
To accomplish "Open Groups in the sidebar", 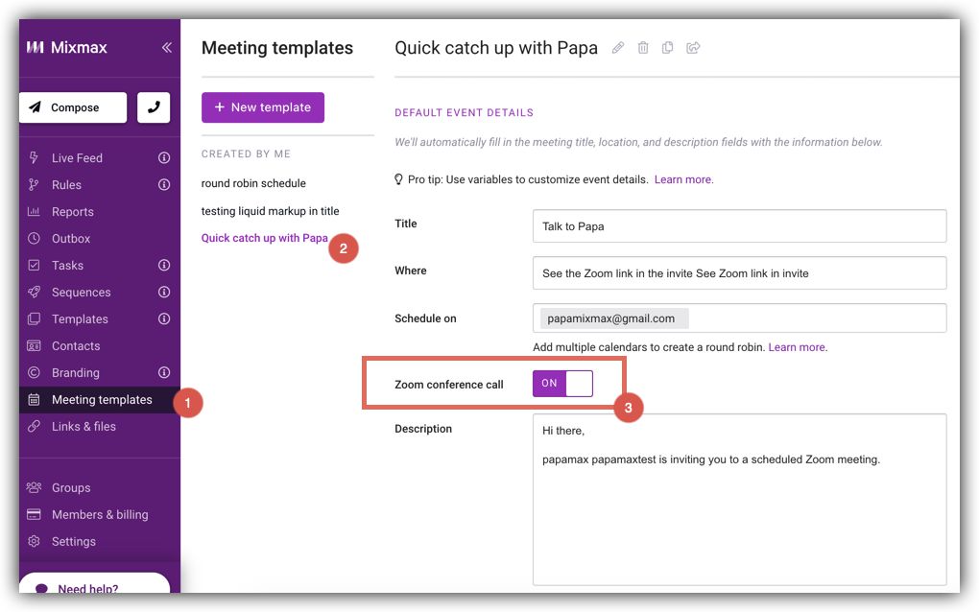I will click(x=71, y=488).
